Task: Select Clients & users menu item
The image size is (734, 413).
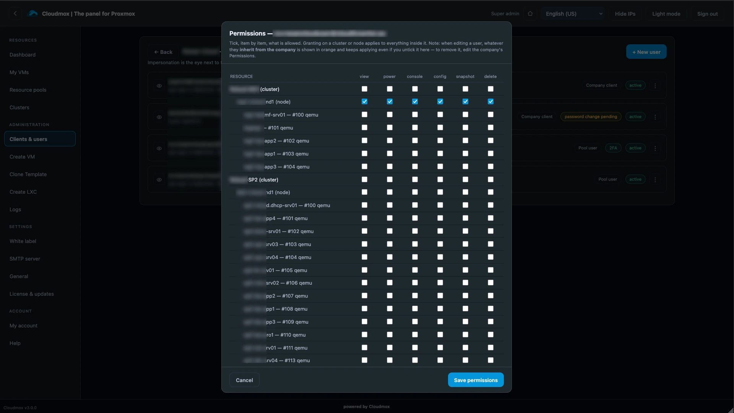Action: click(x=40, y=139)
